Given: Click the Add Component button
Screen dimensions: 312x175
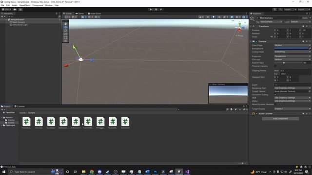Looking at the screenshot, I should (280, 119).
